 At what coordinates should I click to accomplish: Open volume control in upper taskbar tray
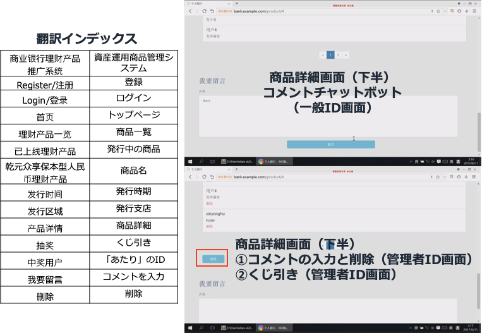point(433,162)
